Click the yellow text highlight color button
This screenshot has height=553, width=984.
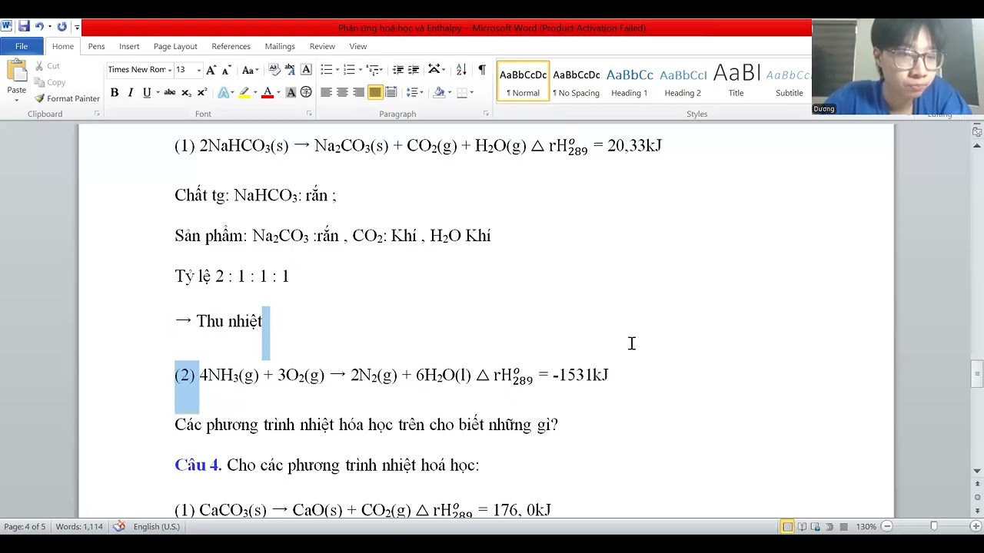tap(244, 92)
